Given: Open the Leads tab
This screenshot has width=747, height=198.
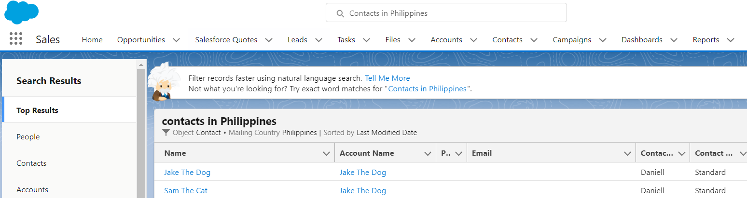Looking at the screenshot, I should coord(297,40).
